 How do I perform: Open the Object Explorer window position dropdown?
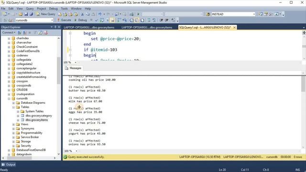[52, 27]
